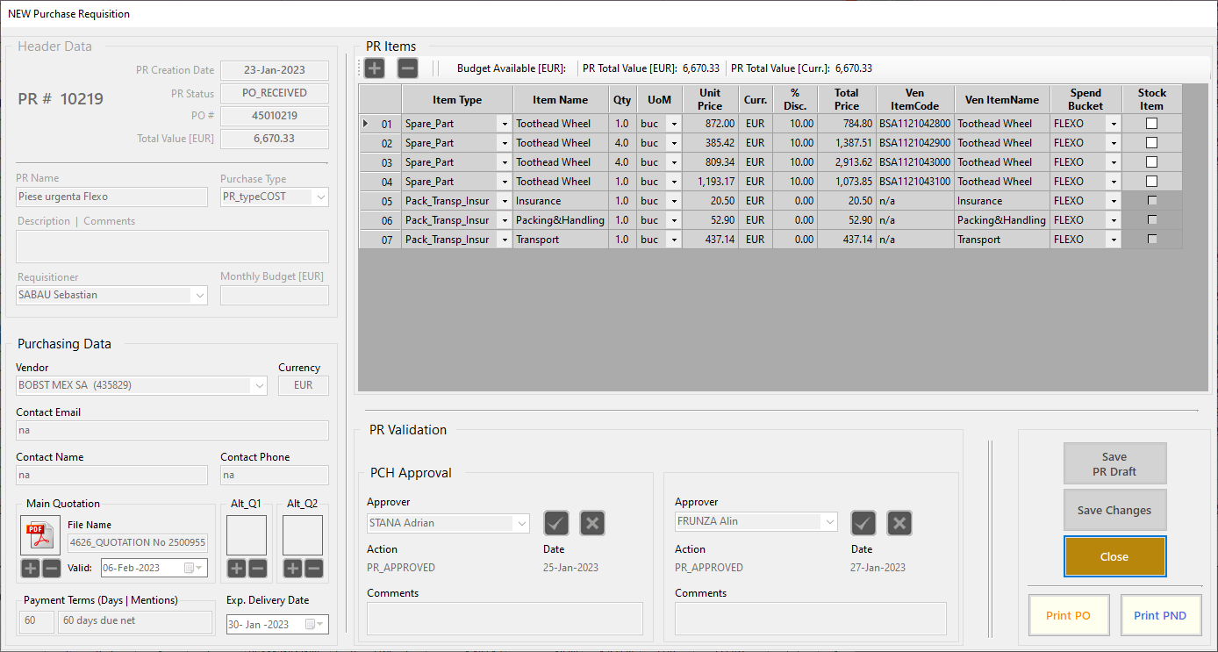Viewport: 1218px width, 652px height.
Task: Click Alt_Q2 quotation thumbnail box
Action: click(303, 535)
